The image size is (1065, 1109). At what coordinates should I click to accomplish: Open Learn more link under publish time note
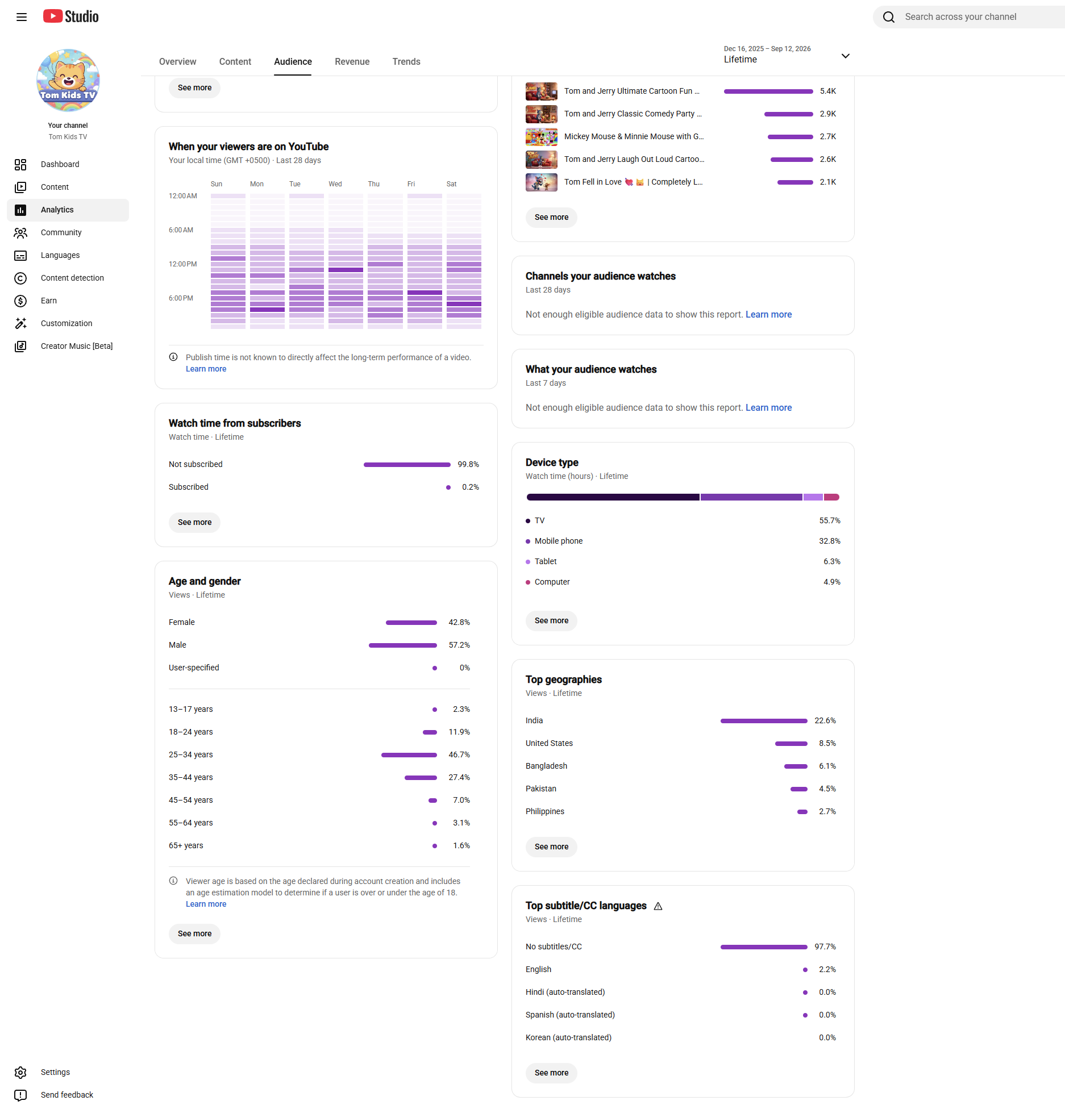[206, 369]
